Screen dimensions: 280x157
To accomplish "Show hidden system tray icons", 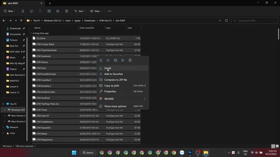I will [229, 153].
